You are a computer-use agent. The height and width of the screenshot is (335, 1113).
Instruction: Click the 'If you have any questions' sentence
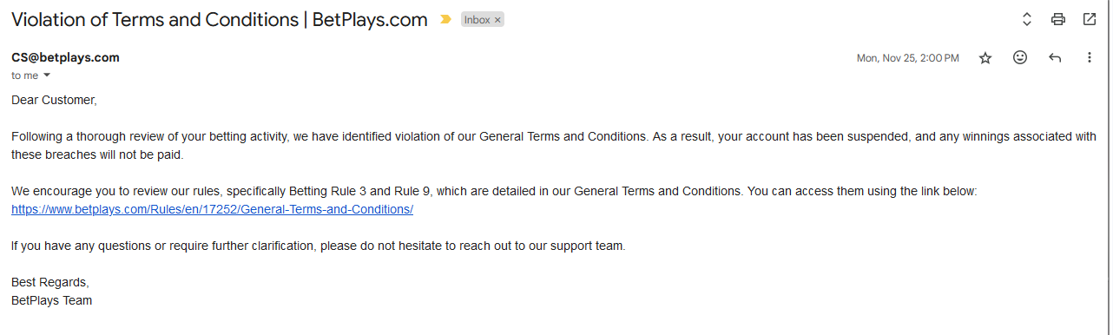(318, 246)
